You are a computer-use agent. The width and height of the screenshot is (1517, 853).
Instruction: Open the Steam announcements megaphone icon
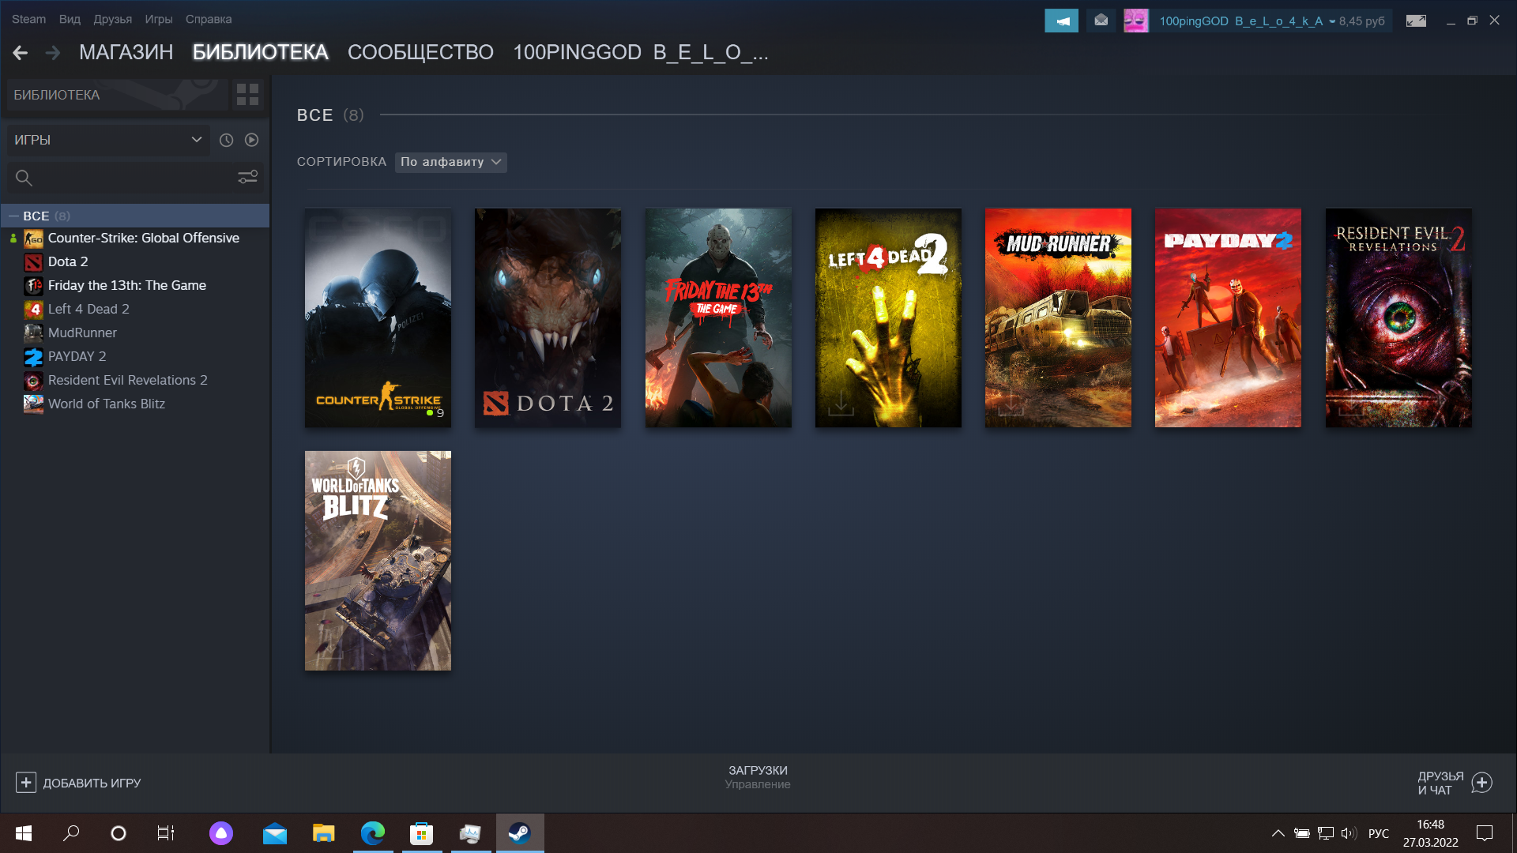pos(1061,21)
